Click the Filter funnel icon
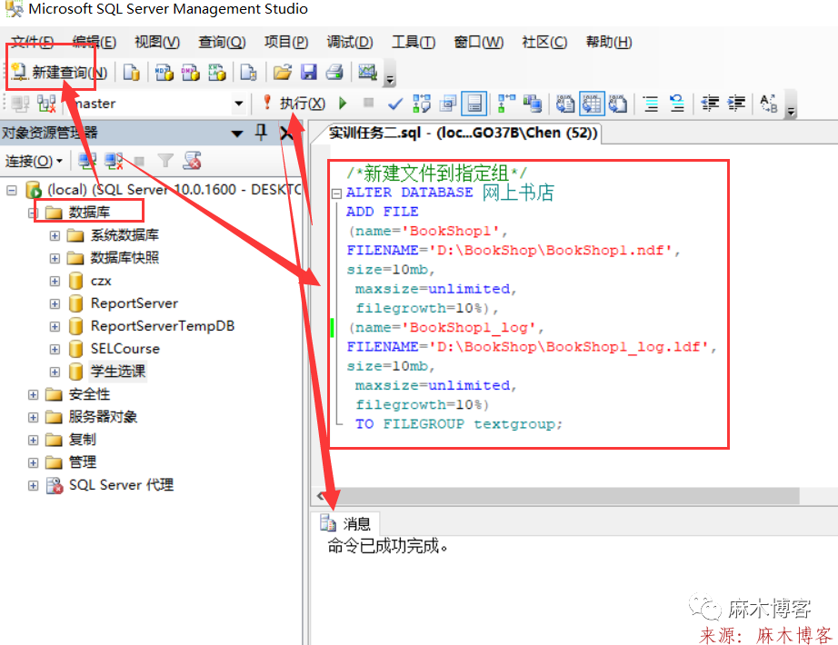Image resolution: width=838 pixels, height=645 pixels. coord(165,160)
